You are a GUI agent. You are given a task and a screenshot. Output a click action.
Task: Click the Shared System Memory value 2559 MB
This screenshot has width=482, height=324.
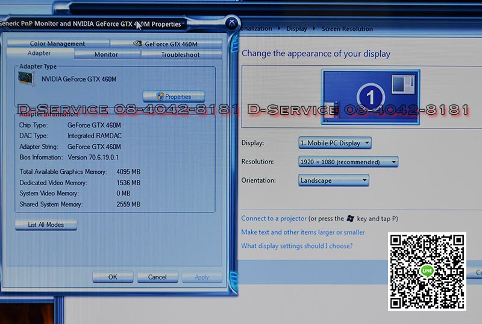(128, 205)
